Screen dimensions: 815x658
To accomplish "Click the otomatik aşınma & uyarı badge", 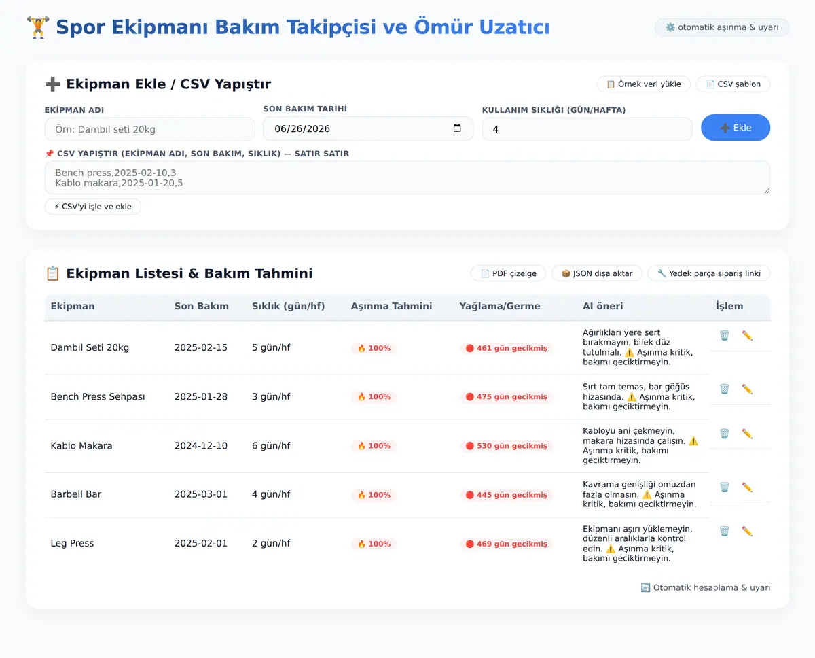I will (x=721, y=27).
